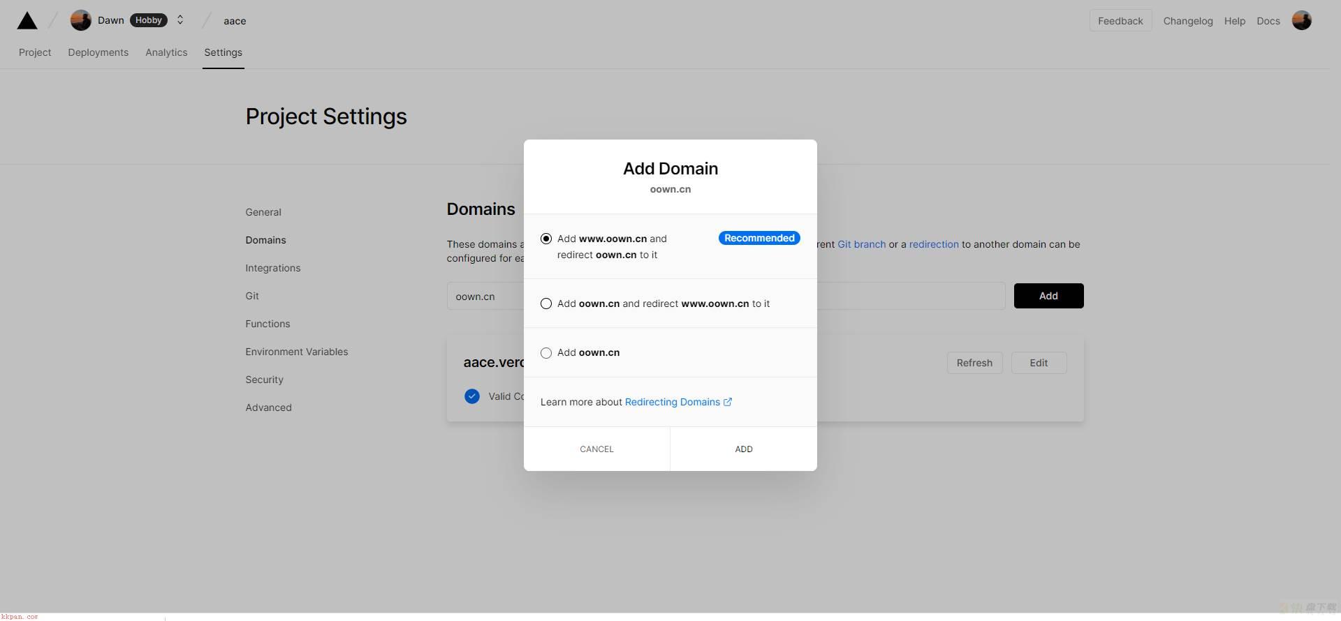Screen dimensions: 1341x621
Task: Click the Add Domain dialog title
Action: tap(670, 168)
